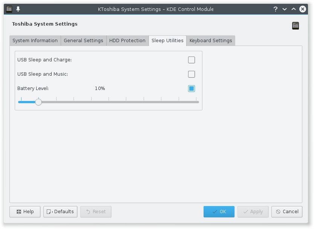Enable USB Sleep and Music checkbox
This screenshot has height=229, width=314.
tap(191, 74)
